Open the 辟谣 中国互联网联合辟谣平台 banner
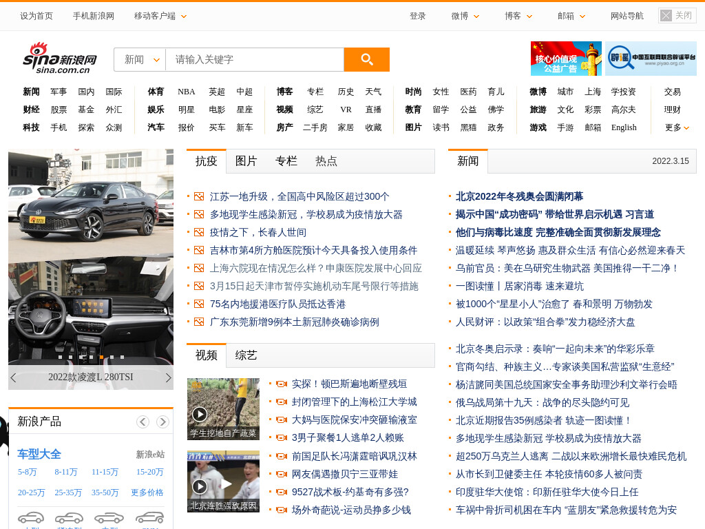 651,59
